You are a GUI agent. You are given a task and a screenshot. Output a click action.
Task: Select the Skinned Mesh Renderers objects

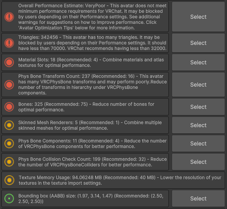tap(198, 125)
